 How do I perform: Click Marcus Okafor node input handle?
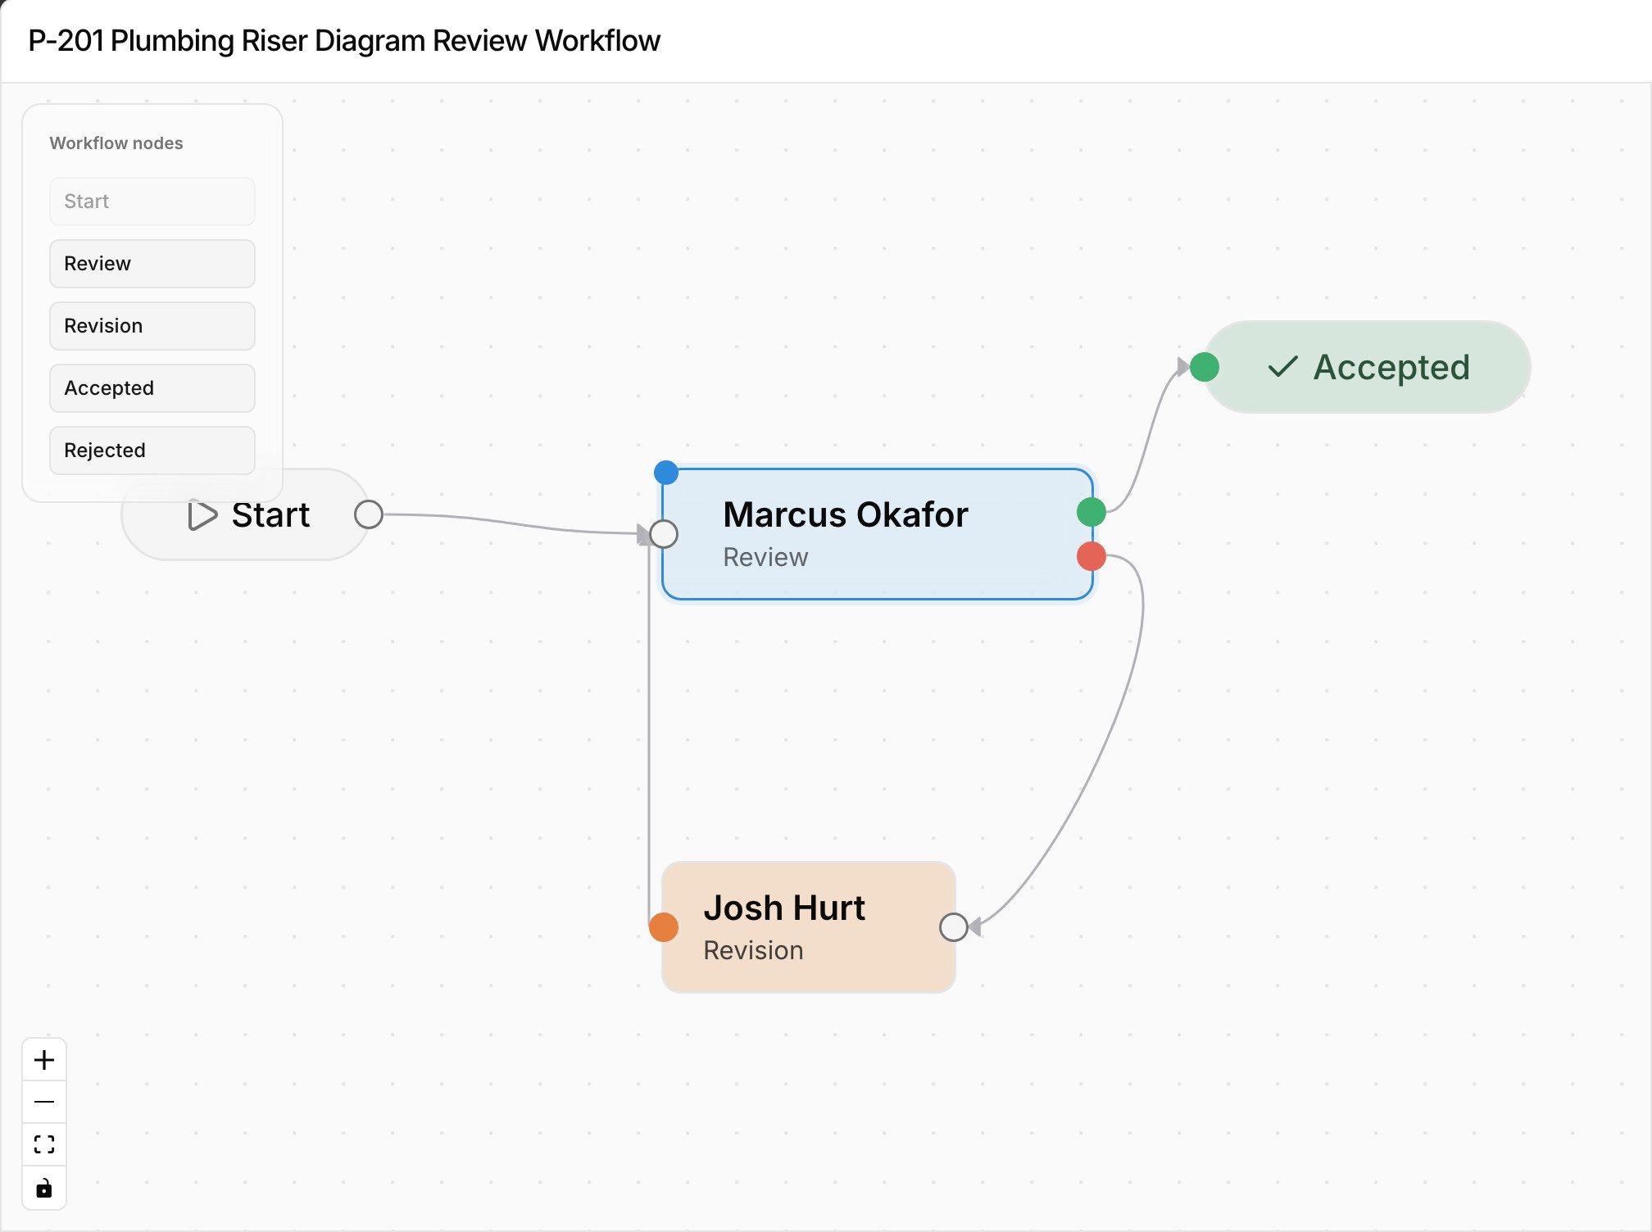point(664,534)
